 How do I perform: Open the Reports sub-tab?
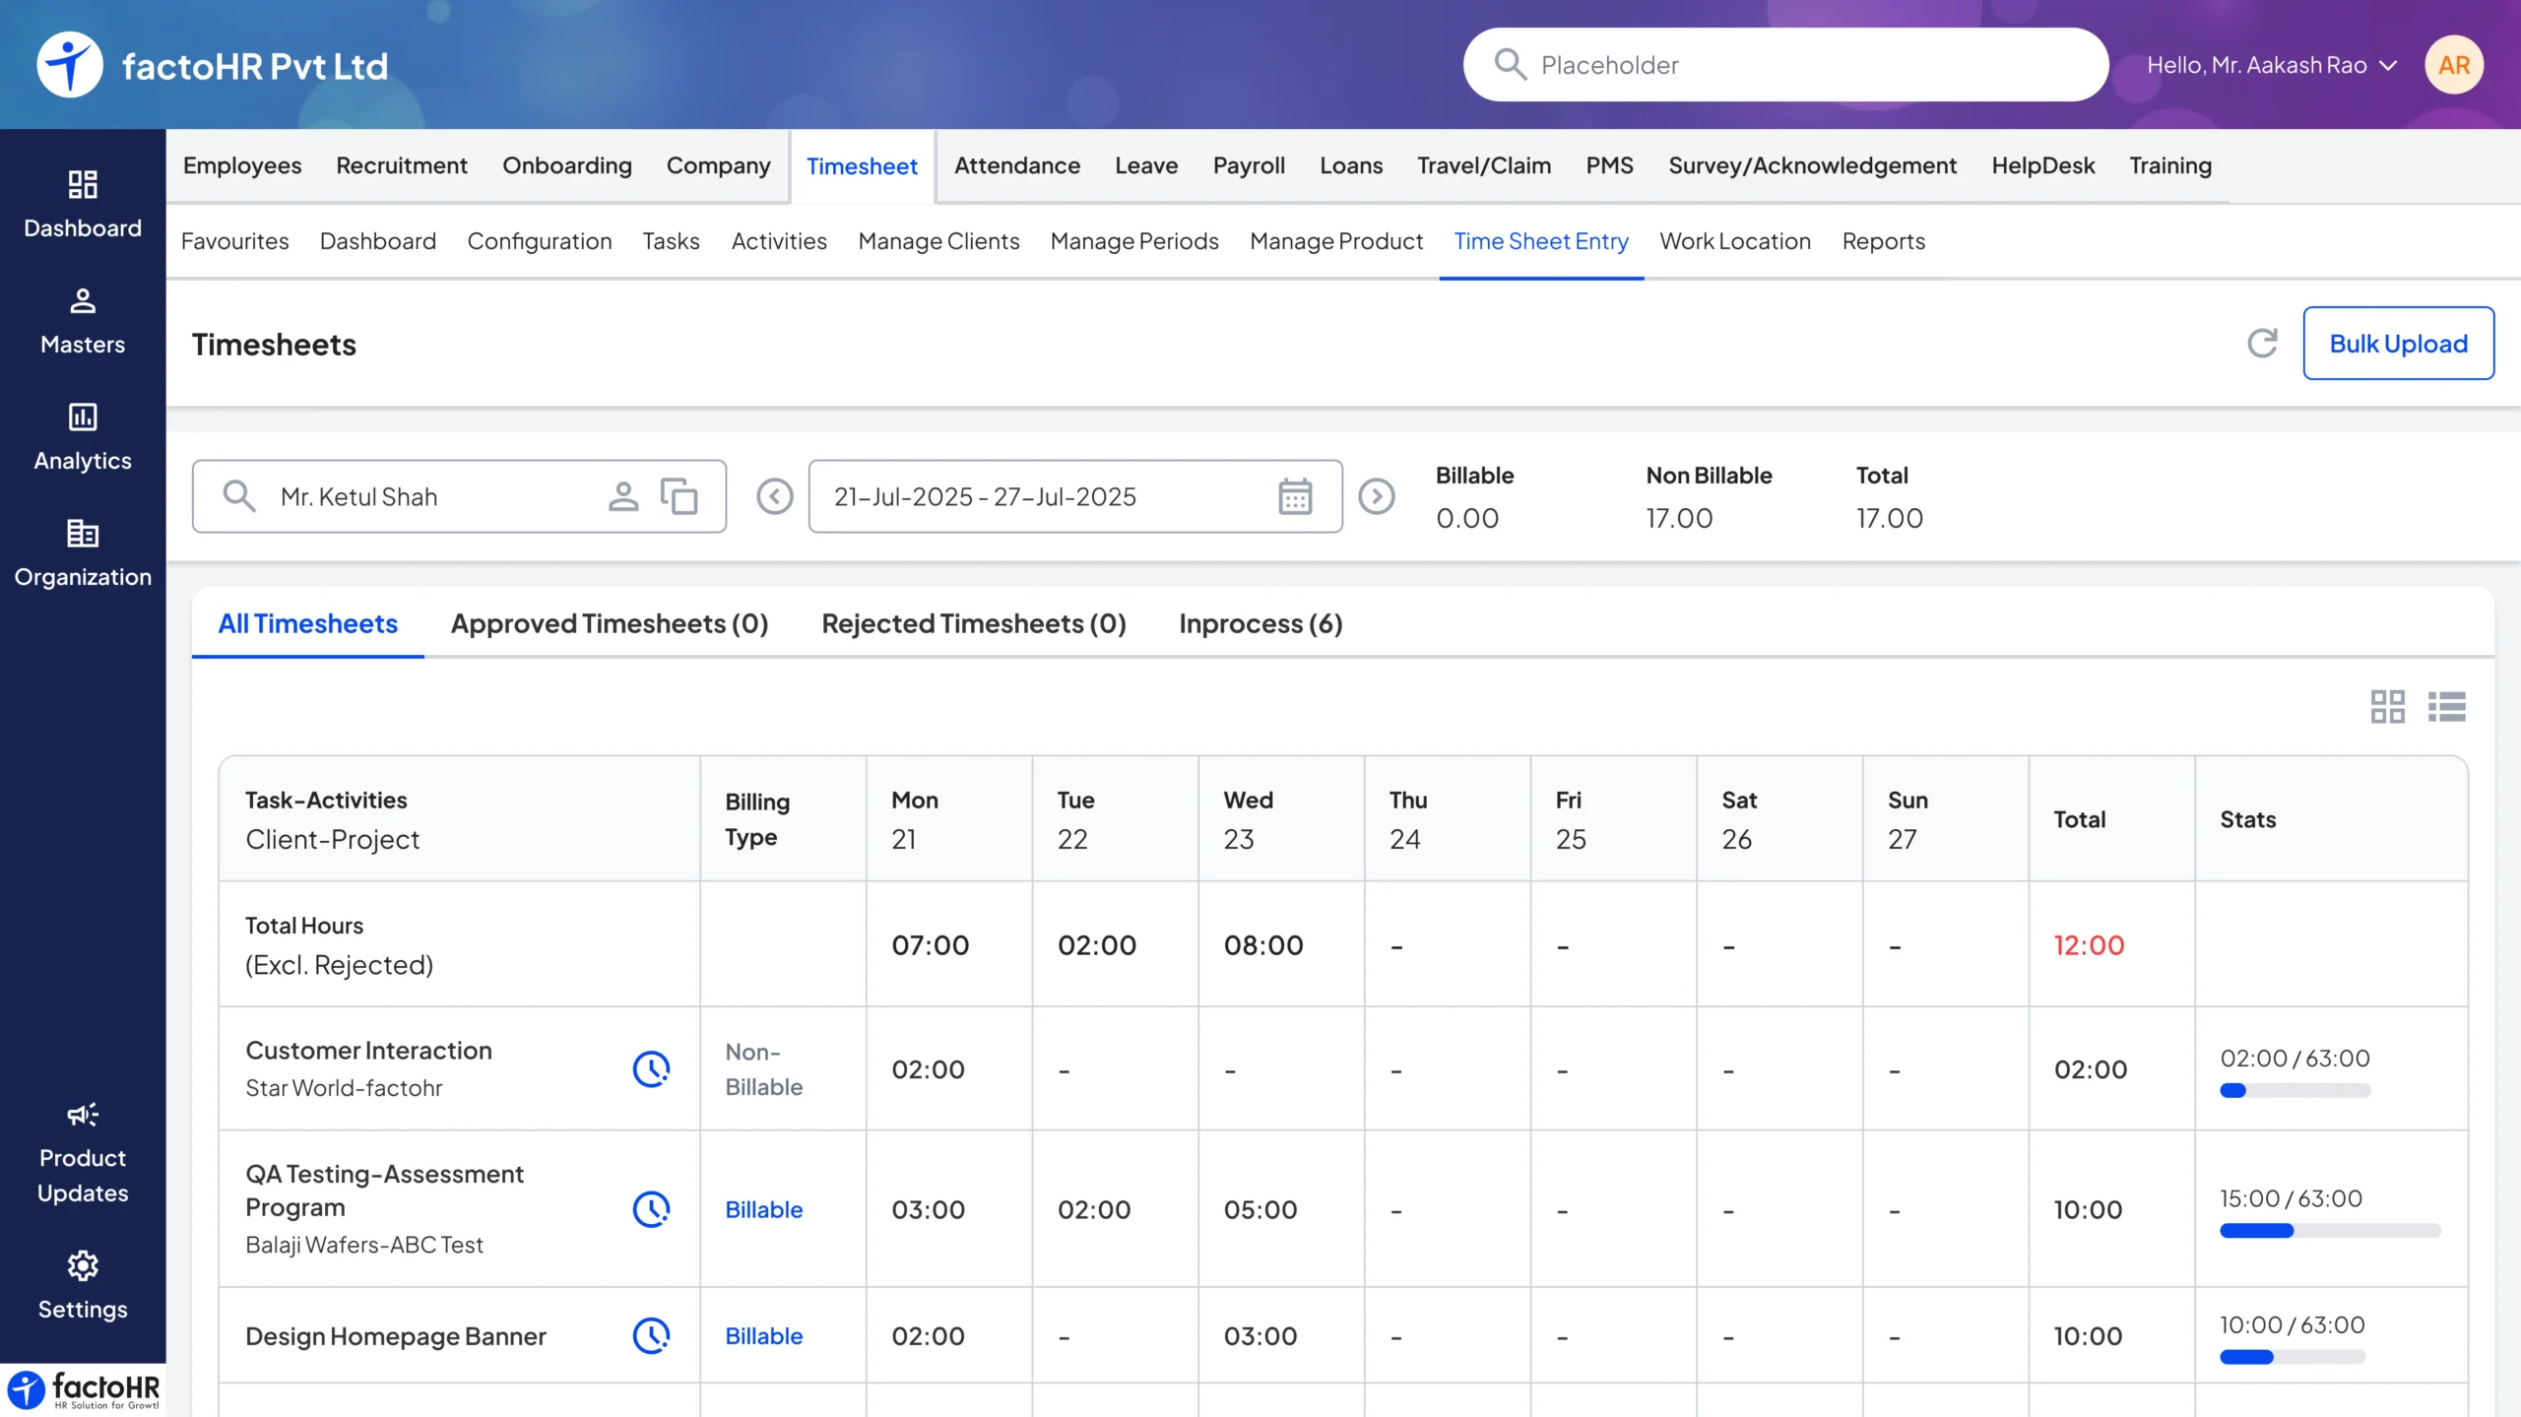1883,241
